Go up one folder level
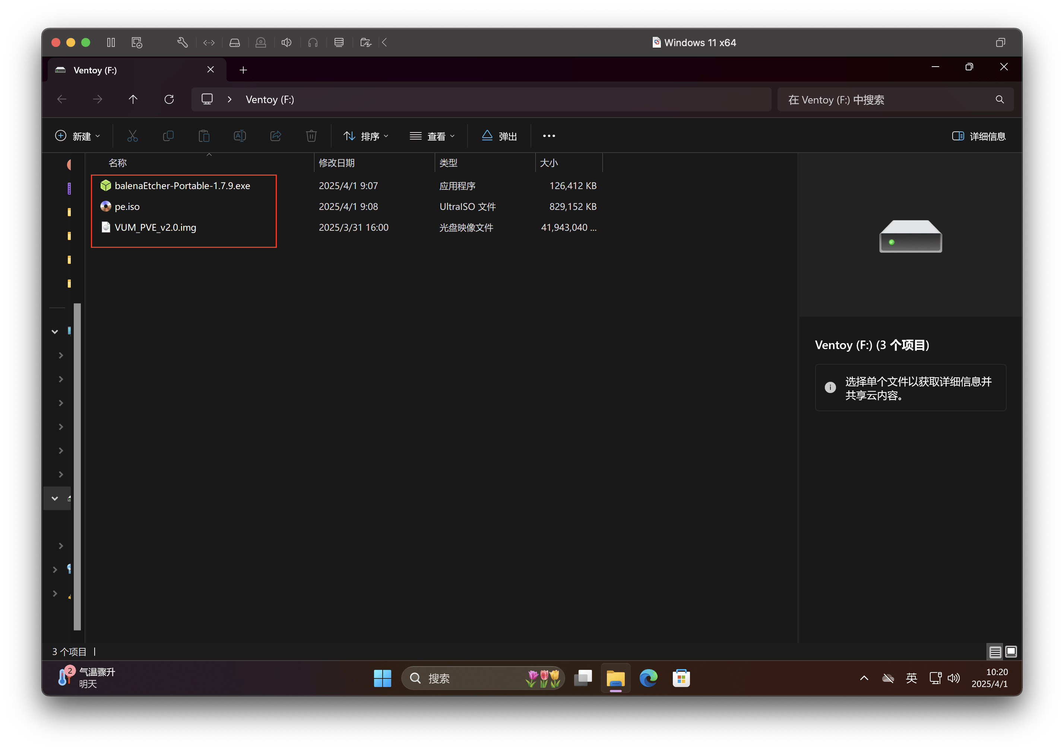This screenshot has height=751, width=1064. pos(133,99)
